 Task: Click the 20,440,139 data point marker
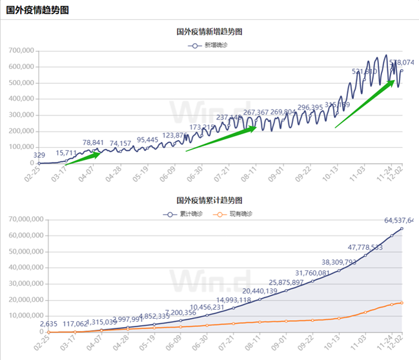pyautogui.click(x=260, y=299)
